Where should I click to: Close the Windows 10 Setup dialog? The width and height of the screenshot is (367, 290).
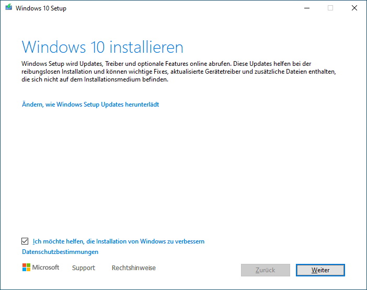(354, 8)
